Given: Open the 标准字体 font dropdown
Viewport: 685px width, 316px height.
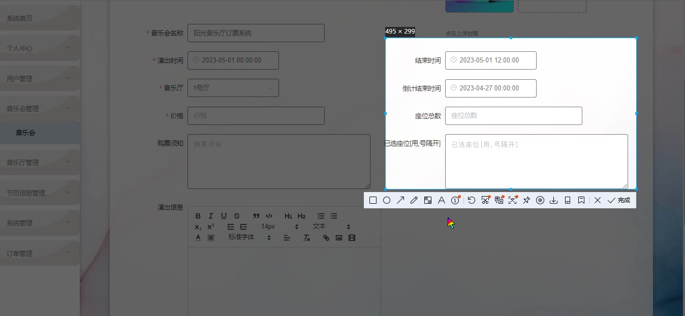Looking at the screenshot, I should tap(249, 237).
